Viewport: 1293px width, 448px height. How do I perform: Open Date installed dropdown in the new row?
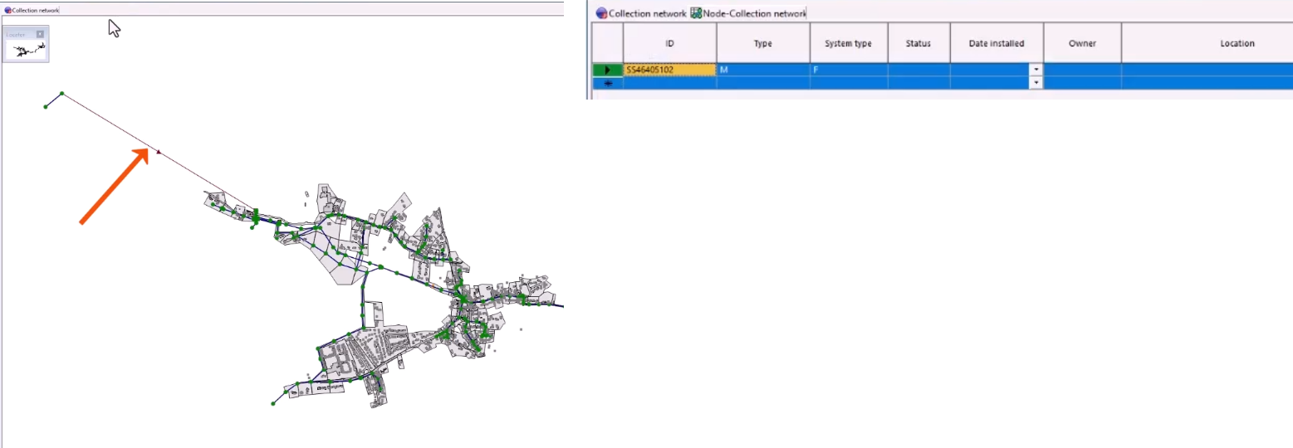pyautogui.click(x=1036, y=83)
